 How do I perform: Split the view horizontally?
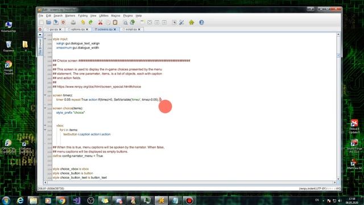point(157,22)
